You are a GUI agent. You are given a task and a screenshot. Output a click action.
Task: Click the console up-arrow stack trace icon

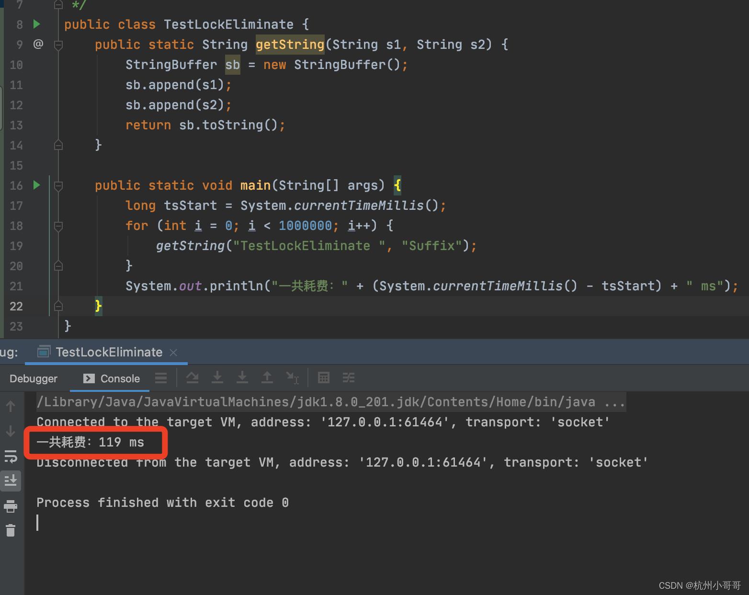(x=11, y=407)
